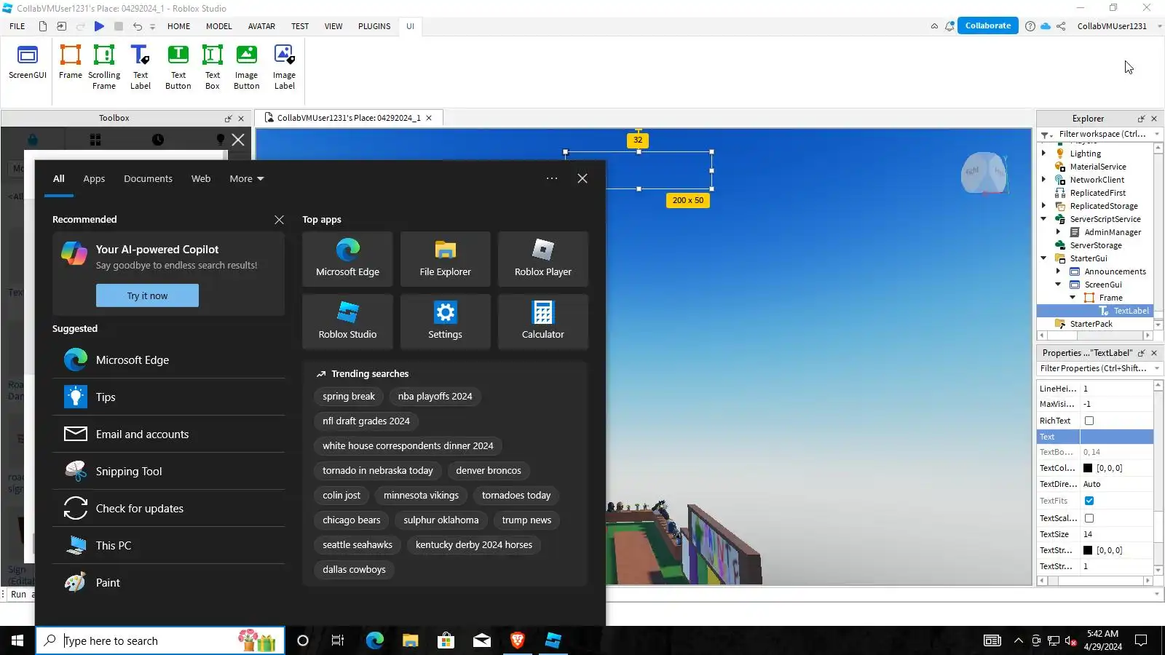Switch to the Documents search tab
The height and width of the screenshot is (655, 1165).
tap(148, 178)
